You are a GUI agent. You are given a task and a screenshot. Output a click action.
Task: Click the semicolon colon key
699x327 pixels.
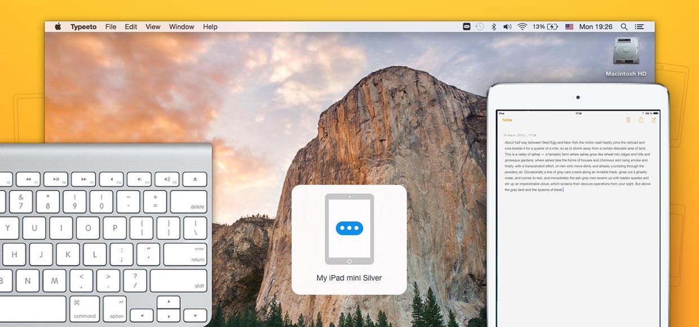[x=121, y=254]
